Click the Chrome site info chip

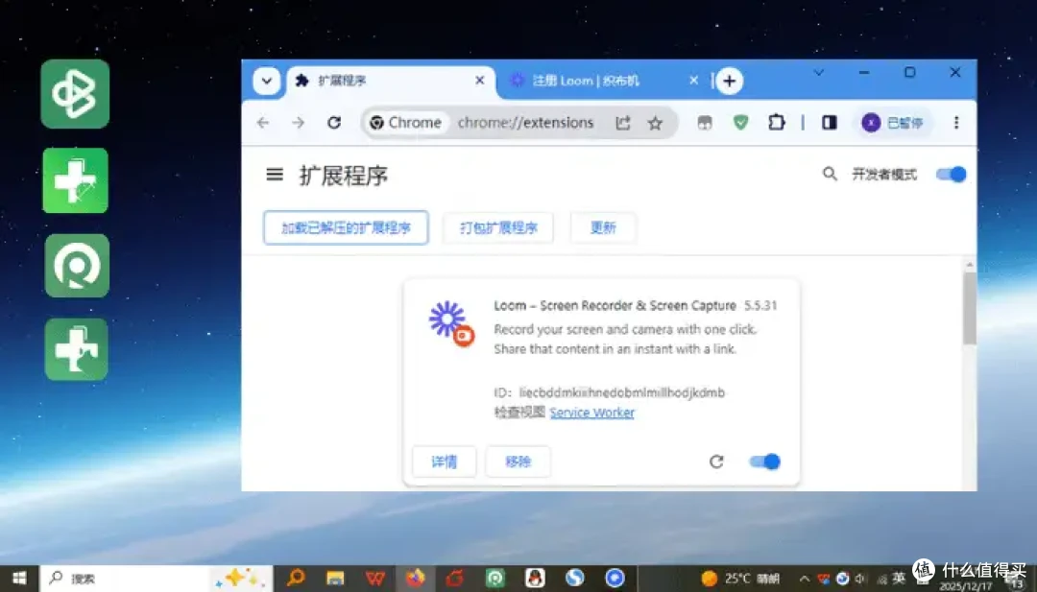tap(405, 123)
